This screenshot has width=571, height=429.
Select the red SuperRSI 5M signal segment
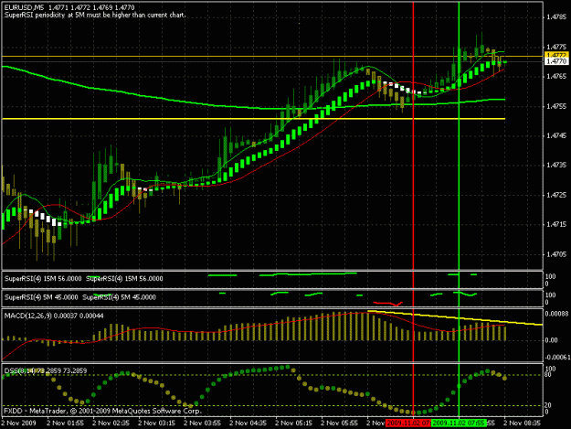click(x=388, y=304)
